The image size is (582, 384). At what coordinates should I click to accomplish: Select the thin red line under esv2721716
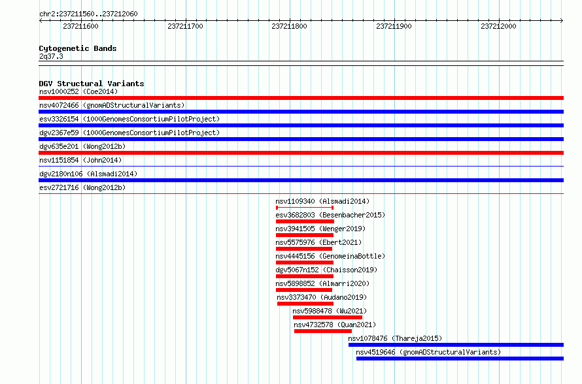[x=301, y=194]
